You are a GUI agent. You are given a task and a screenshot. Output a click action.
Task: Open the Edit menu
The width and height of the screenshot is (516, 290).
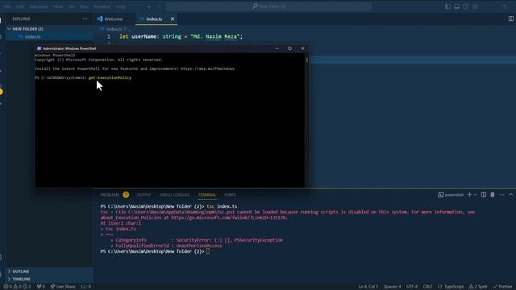pos(20,6)
